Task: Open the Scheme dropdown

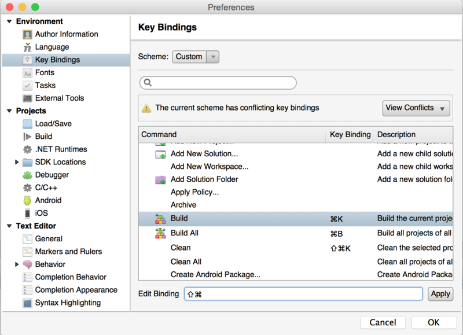Action: [196, 57]
